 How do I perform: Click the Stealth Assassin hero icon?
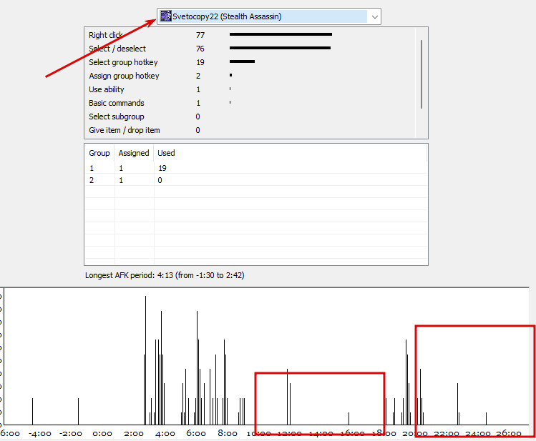click(166, 16)
